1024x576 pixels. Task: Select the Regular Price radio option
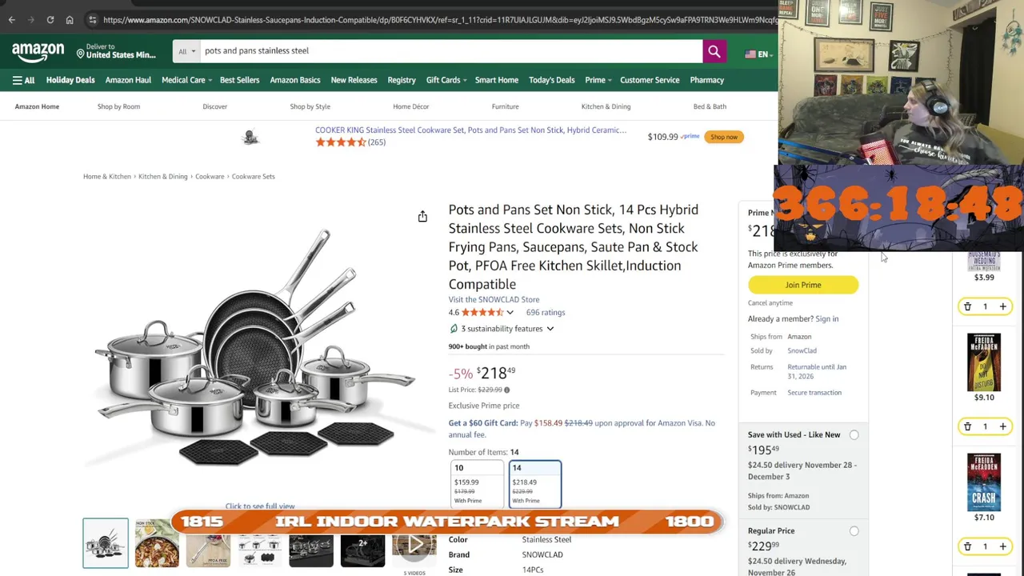pos(854,530)
